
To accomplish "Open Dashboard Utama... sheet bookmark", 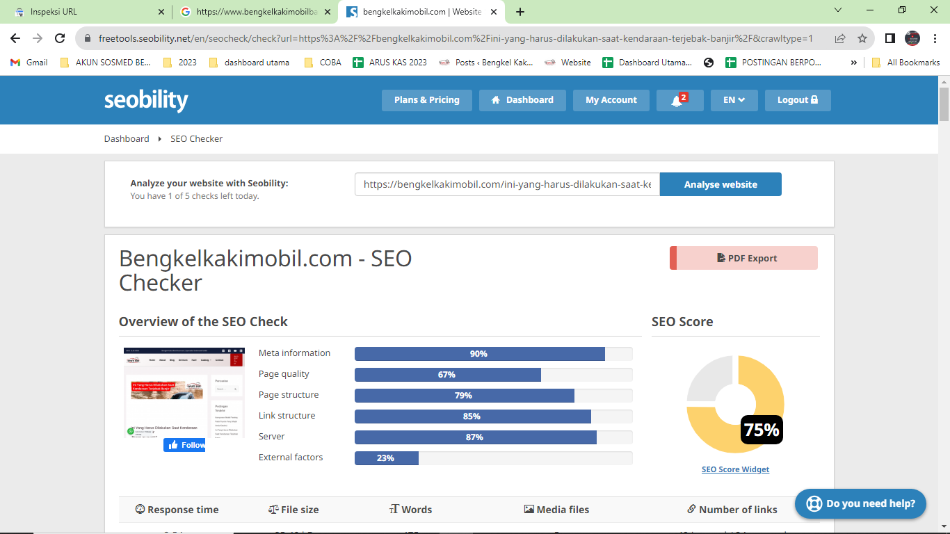I will click(x=647, y=62).
